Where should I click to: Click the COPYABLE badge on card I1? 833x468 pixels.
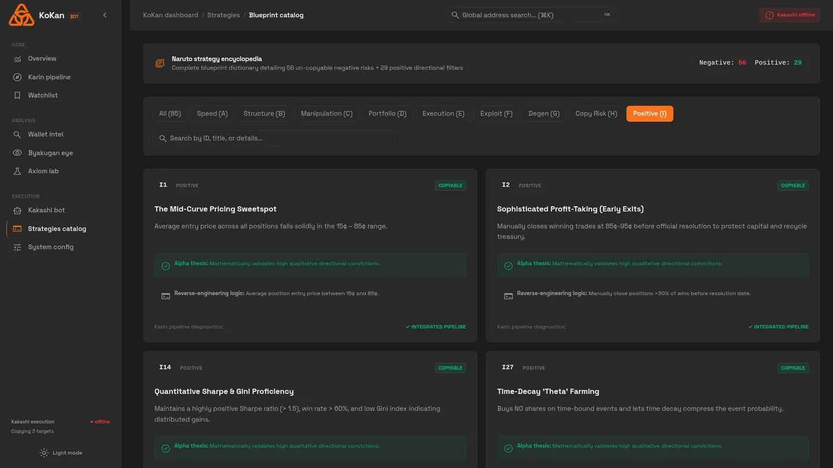(x=450, y=185)
